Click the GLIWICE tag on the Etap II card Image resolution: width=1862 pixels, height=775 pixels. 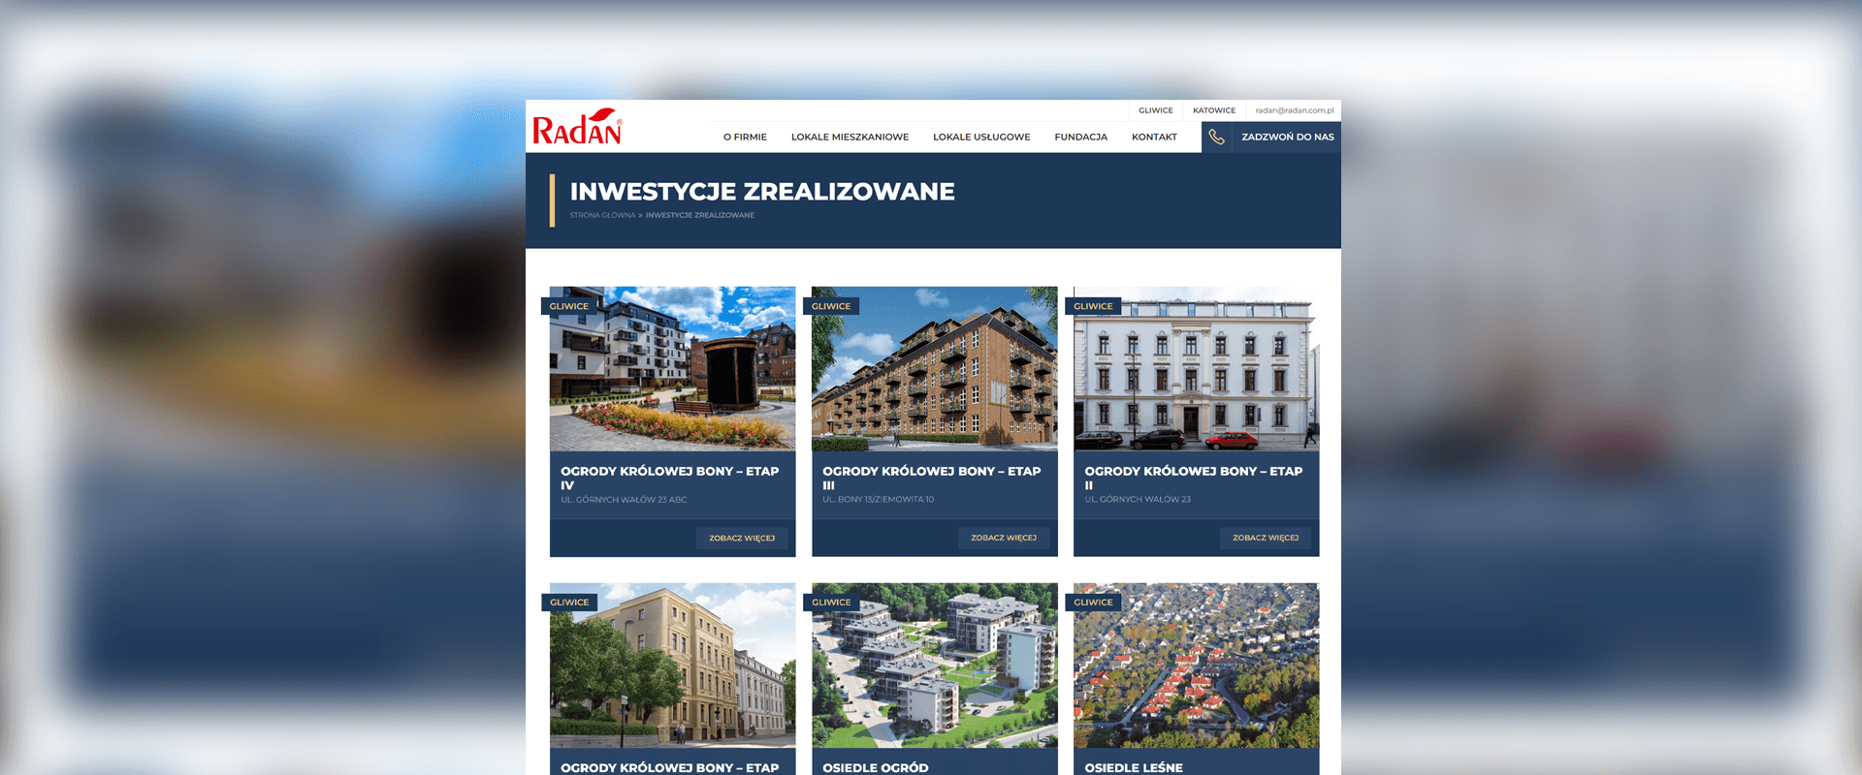pos(1093,306)
